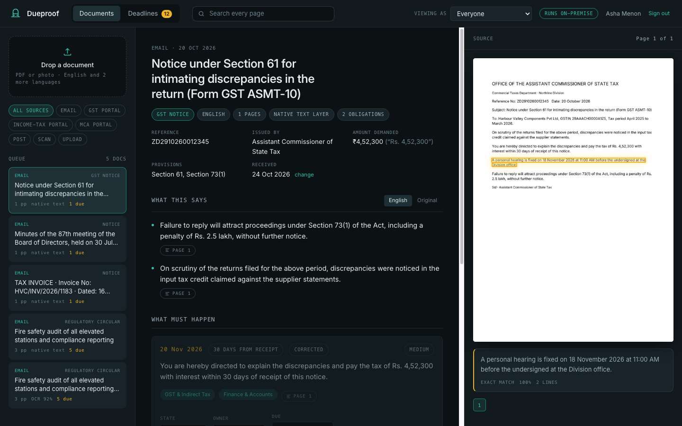Open the Viewing As dropdown

click(491, 14)
